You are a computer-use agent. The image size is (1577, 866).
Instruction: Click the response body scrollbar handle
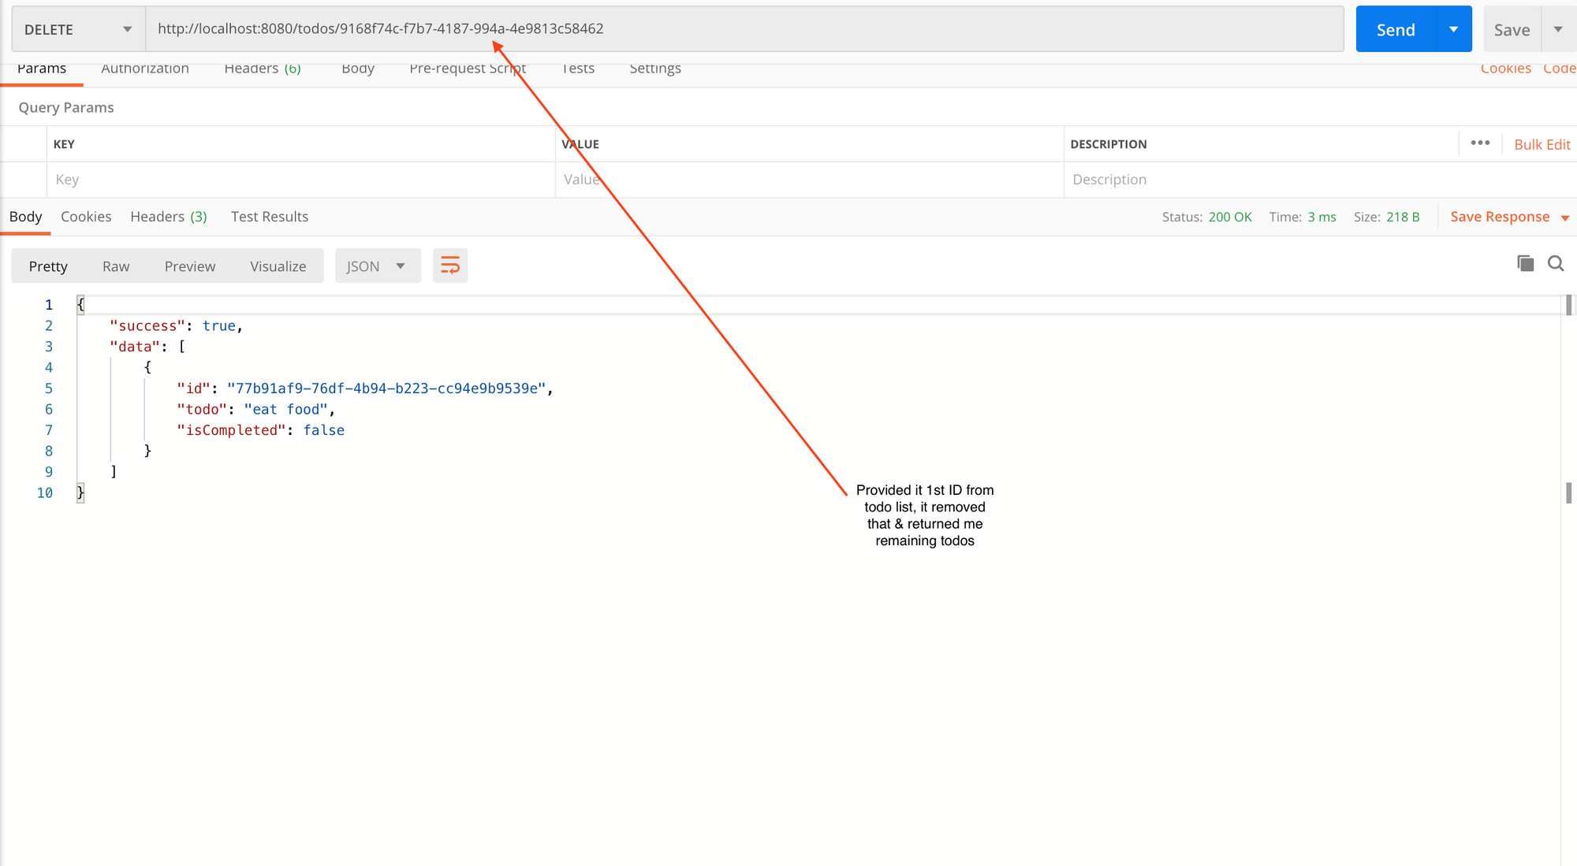pos(1568,304)
